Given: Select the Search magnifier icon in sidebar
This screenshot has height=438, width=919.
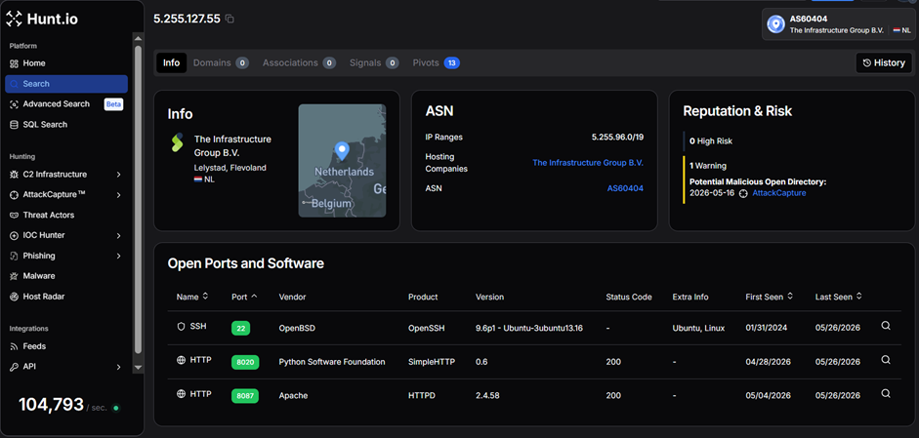Looking at the screenshot, I should pyautogui.click(x=14, y=84).
